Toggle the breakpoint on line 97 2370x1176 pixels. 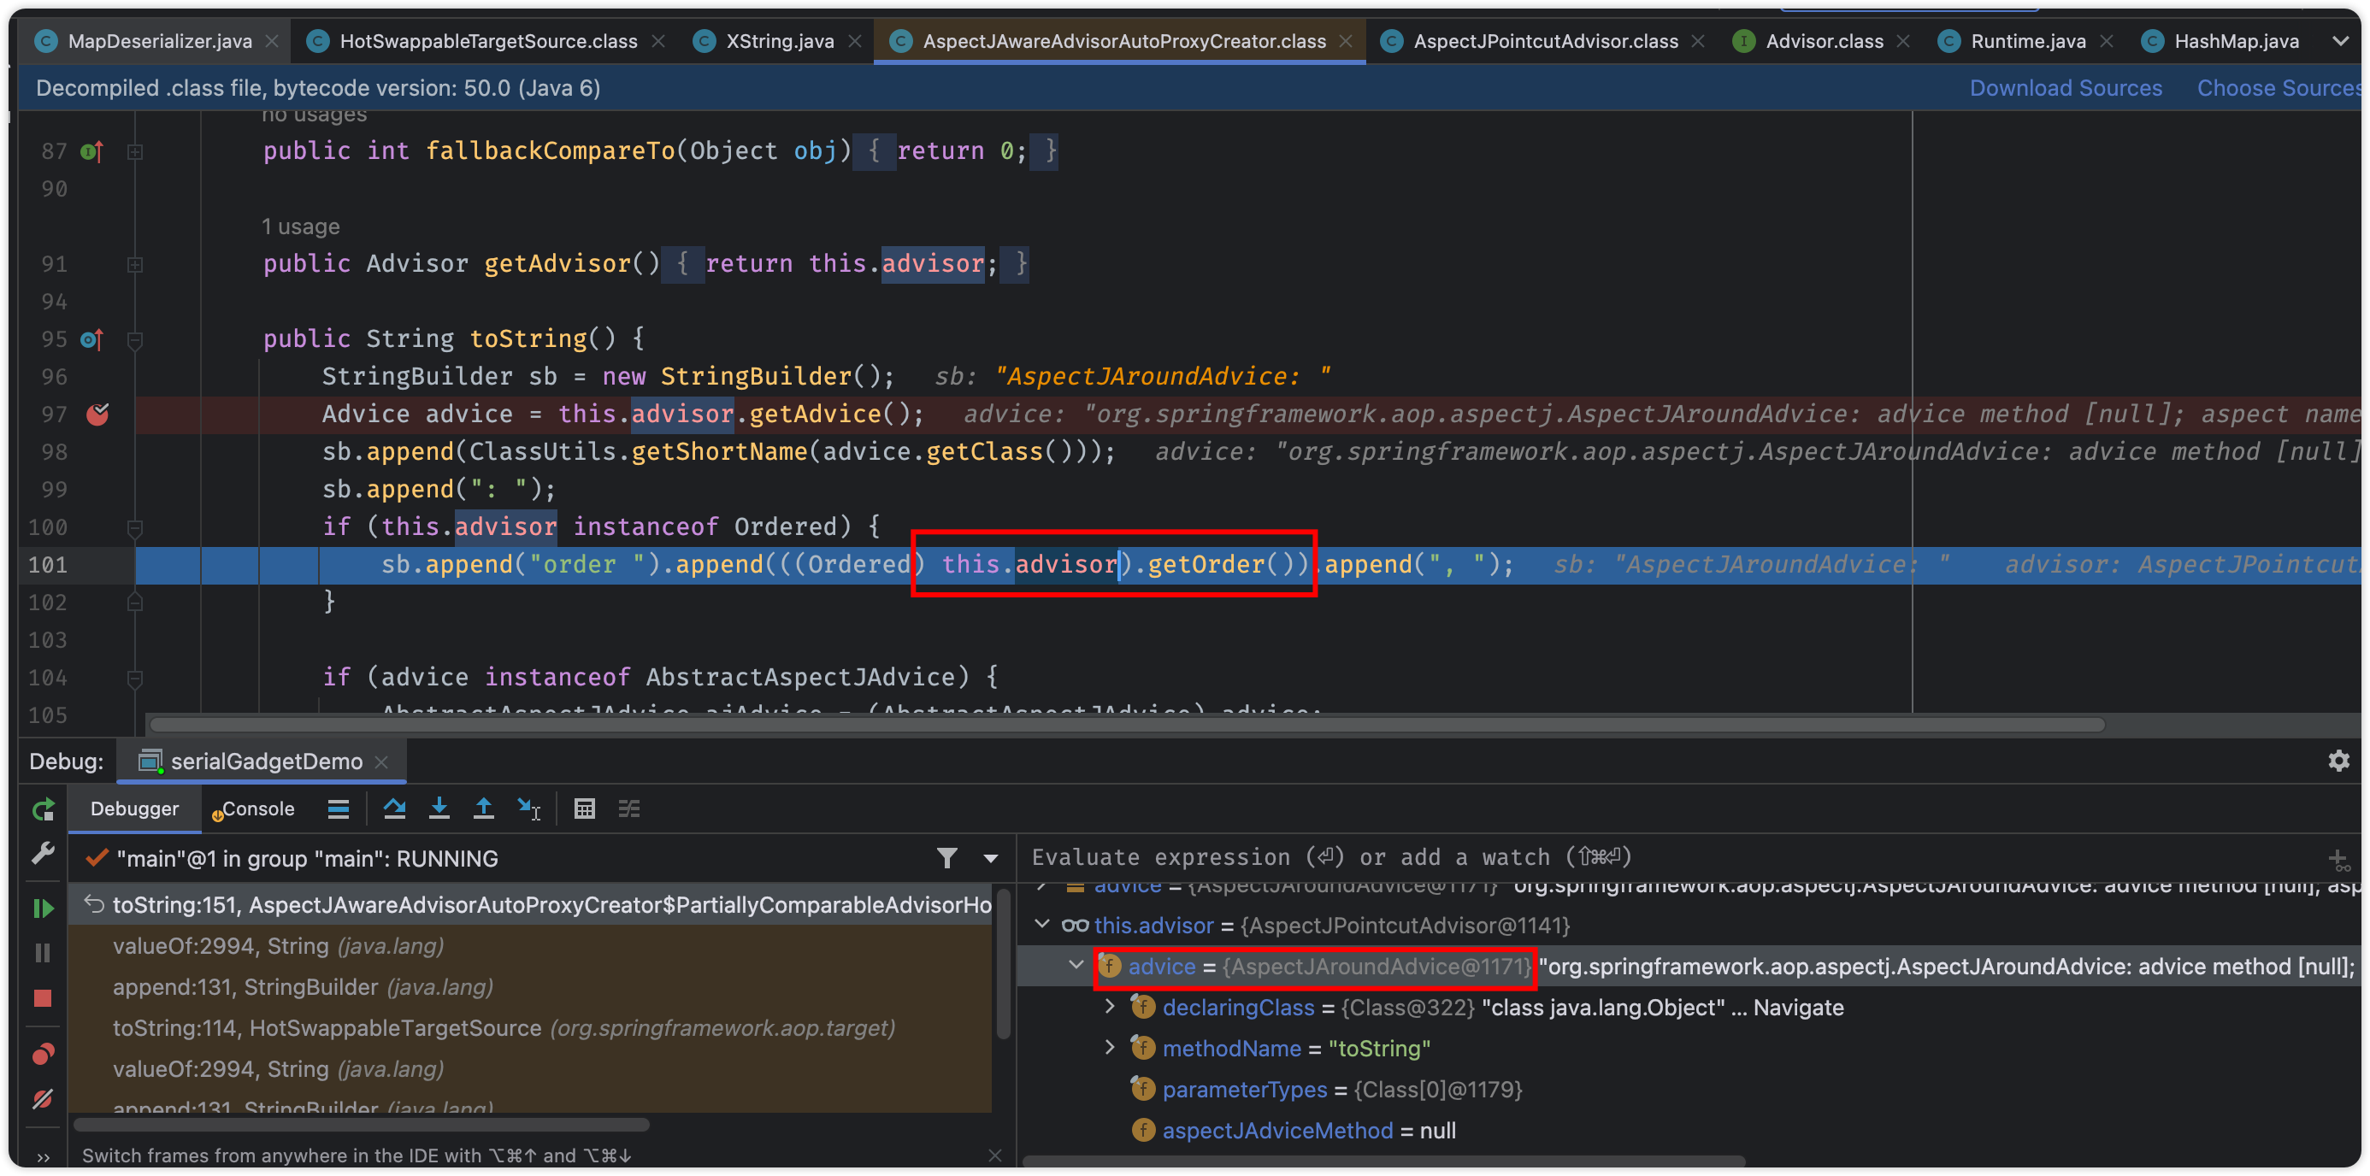tap(97, 415)
